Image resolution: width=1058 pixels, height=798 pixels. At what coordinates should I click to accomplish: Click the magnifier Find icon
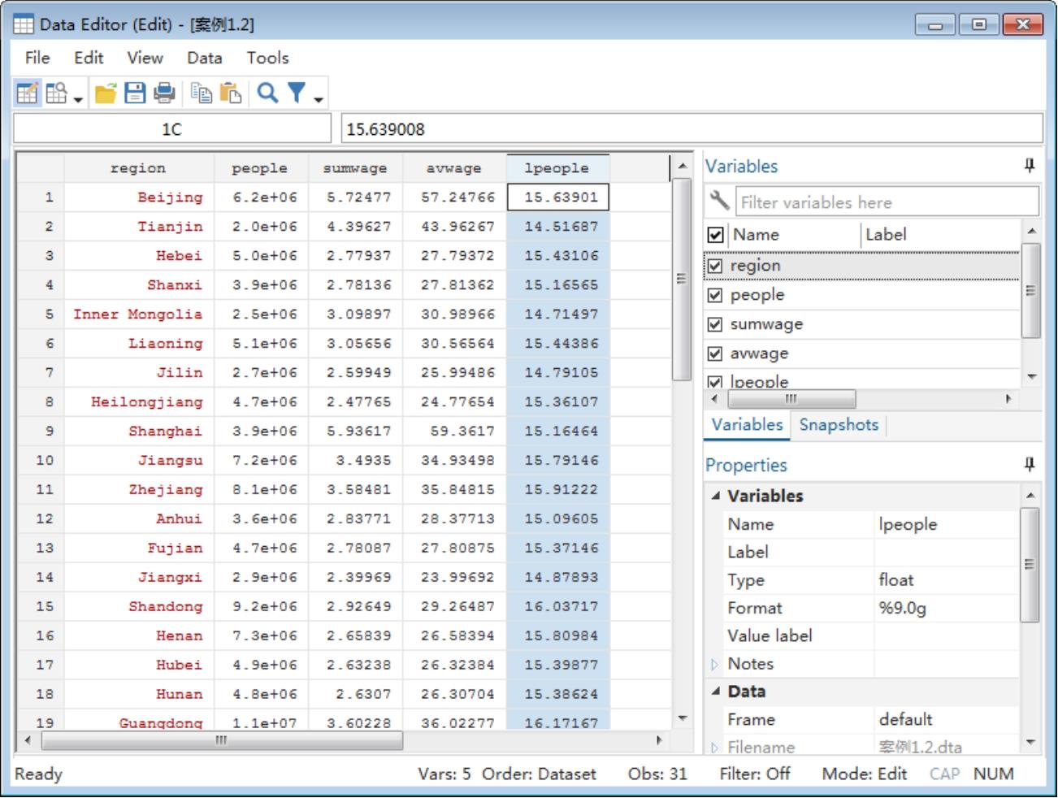click(x=267, y=93)
